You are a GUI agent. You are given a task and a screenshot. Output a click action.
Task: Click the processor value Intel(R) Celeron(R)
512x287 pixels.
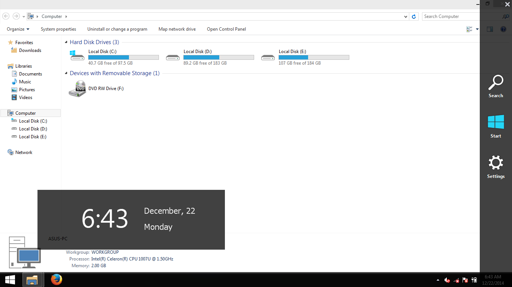coord(132,259)
